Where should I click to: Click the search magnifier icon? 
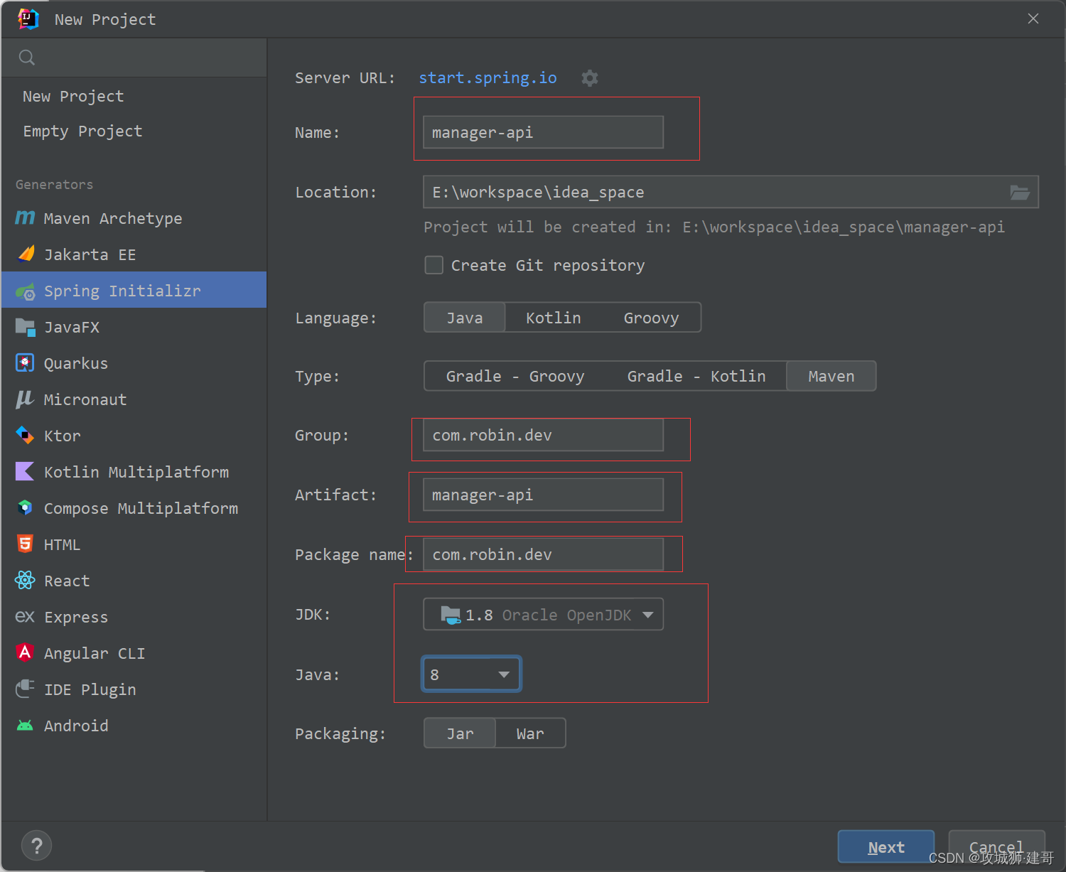coord(27,58)
